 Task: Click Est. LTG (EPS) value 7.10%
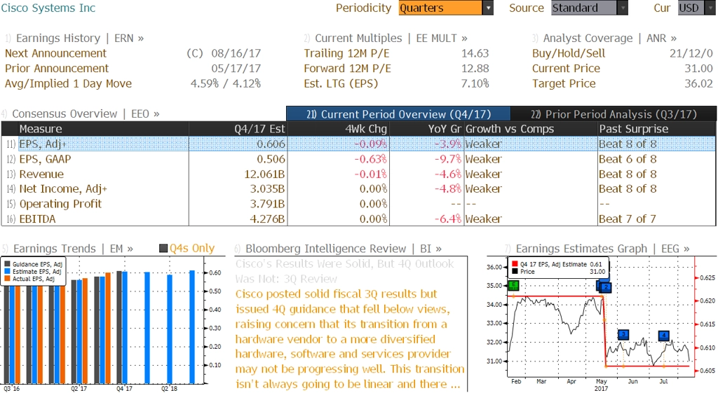[x=475, y=83]
